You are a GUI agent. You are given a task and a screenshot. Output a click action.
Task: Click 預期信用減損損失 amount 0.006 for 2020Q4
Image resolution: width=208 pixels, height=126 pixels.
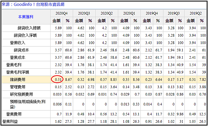point(57,104)
